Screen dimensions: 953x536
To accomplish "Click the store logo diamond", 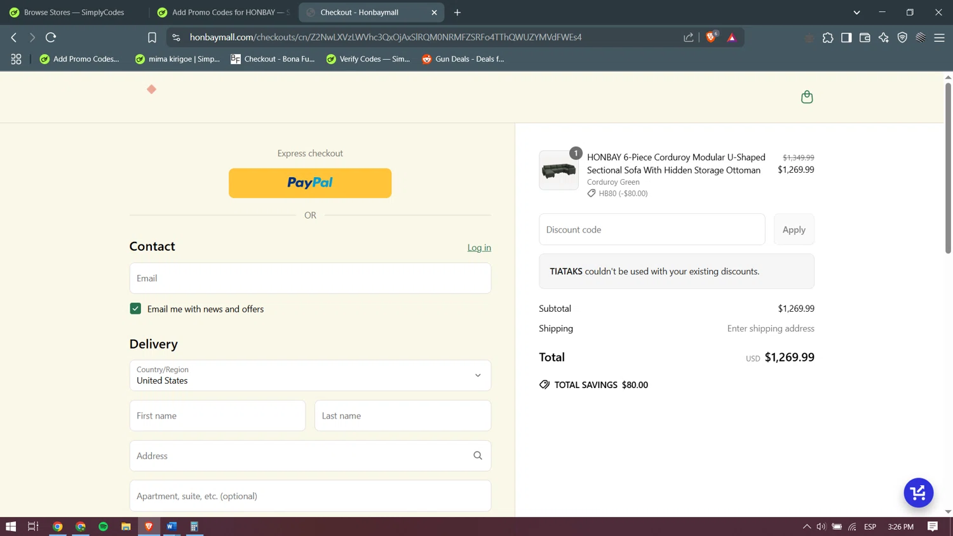I will [x=151, y=90].
